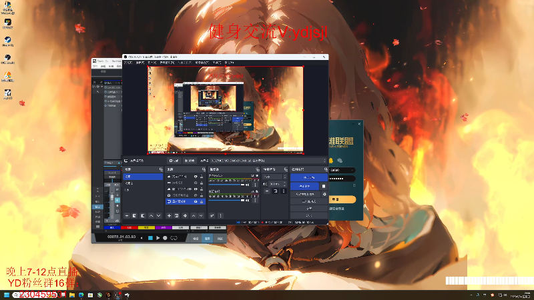This screenshot has height=300, width=534.
Task: Adjust the transition duration spinner arrows
Action: tap(284, 184)
